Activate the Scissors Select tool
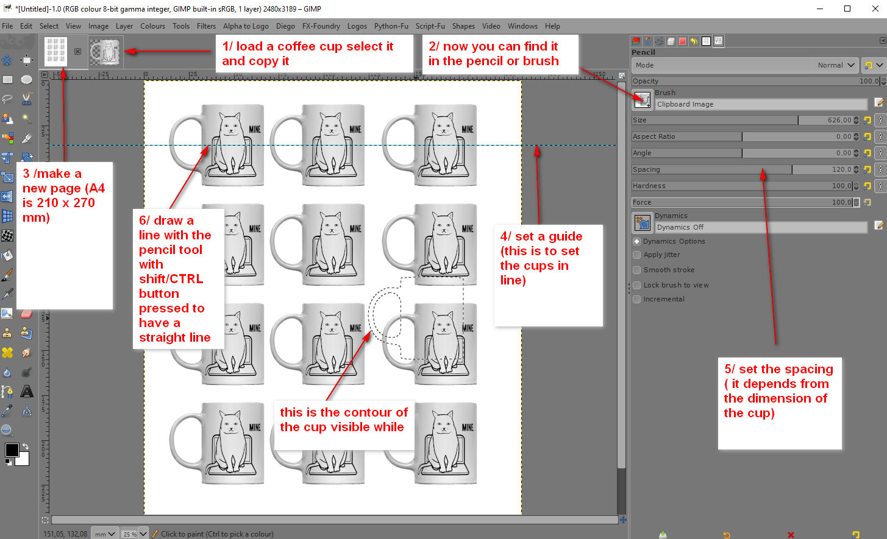Image resolution: width=887 pixels, height=539 pixels. coord(26,99)
